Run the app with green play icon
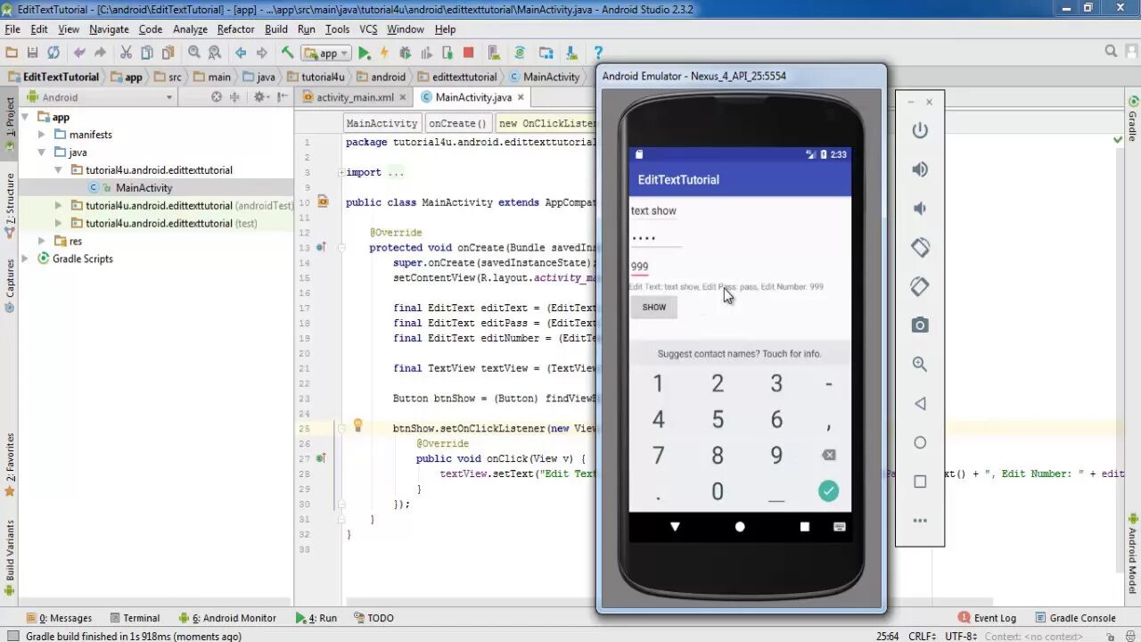 365,53
